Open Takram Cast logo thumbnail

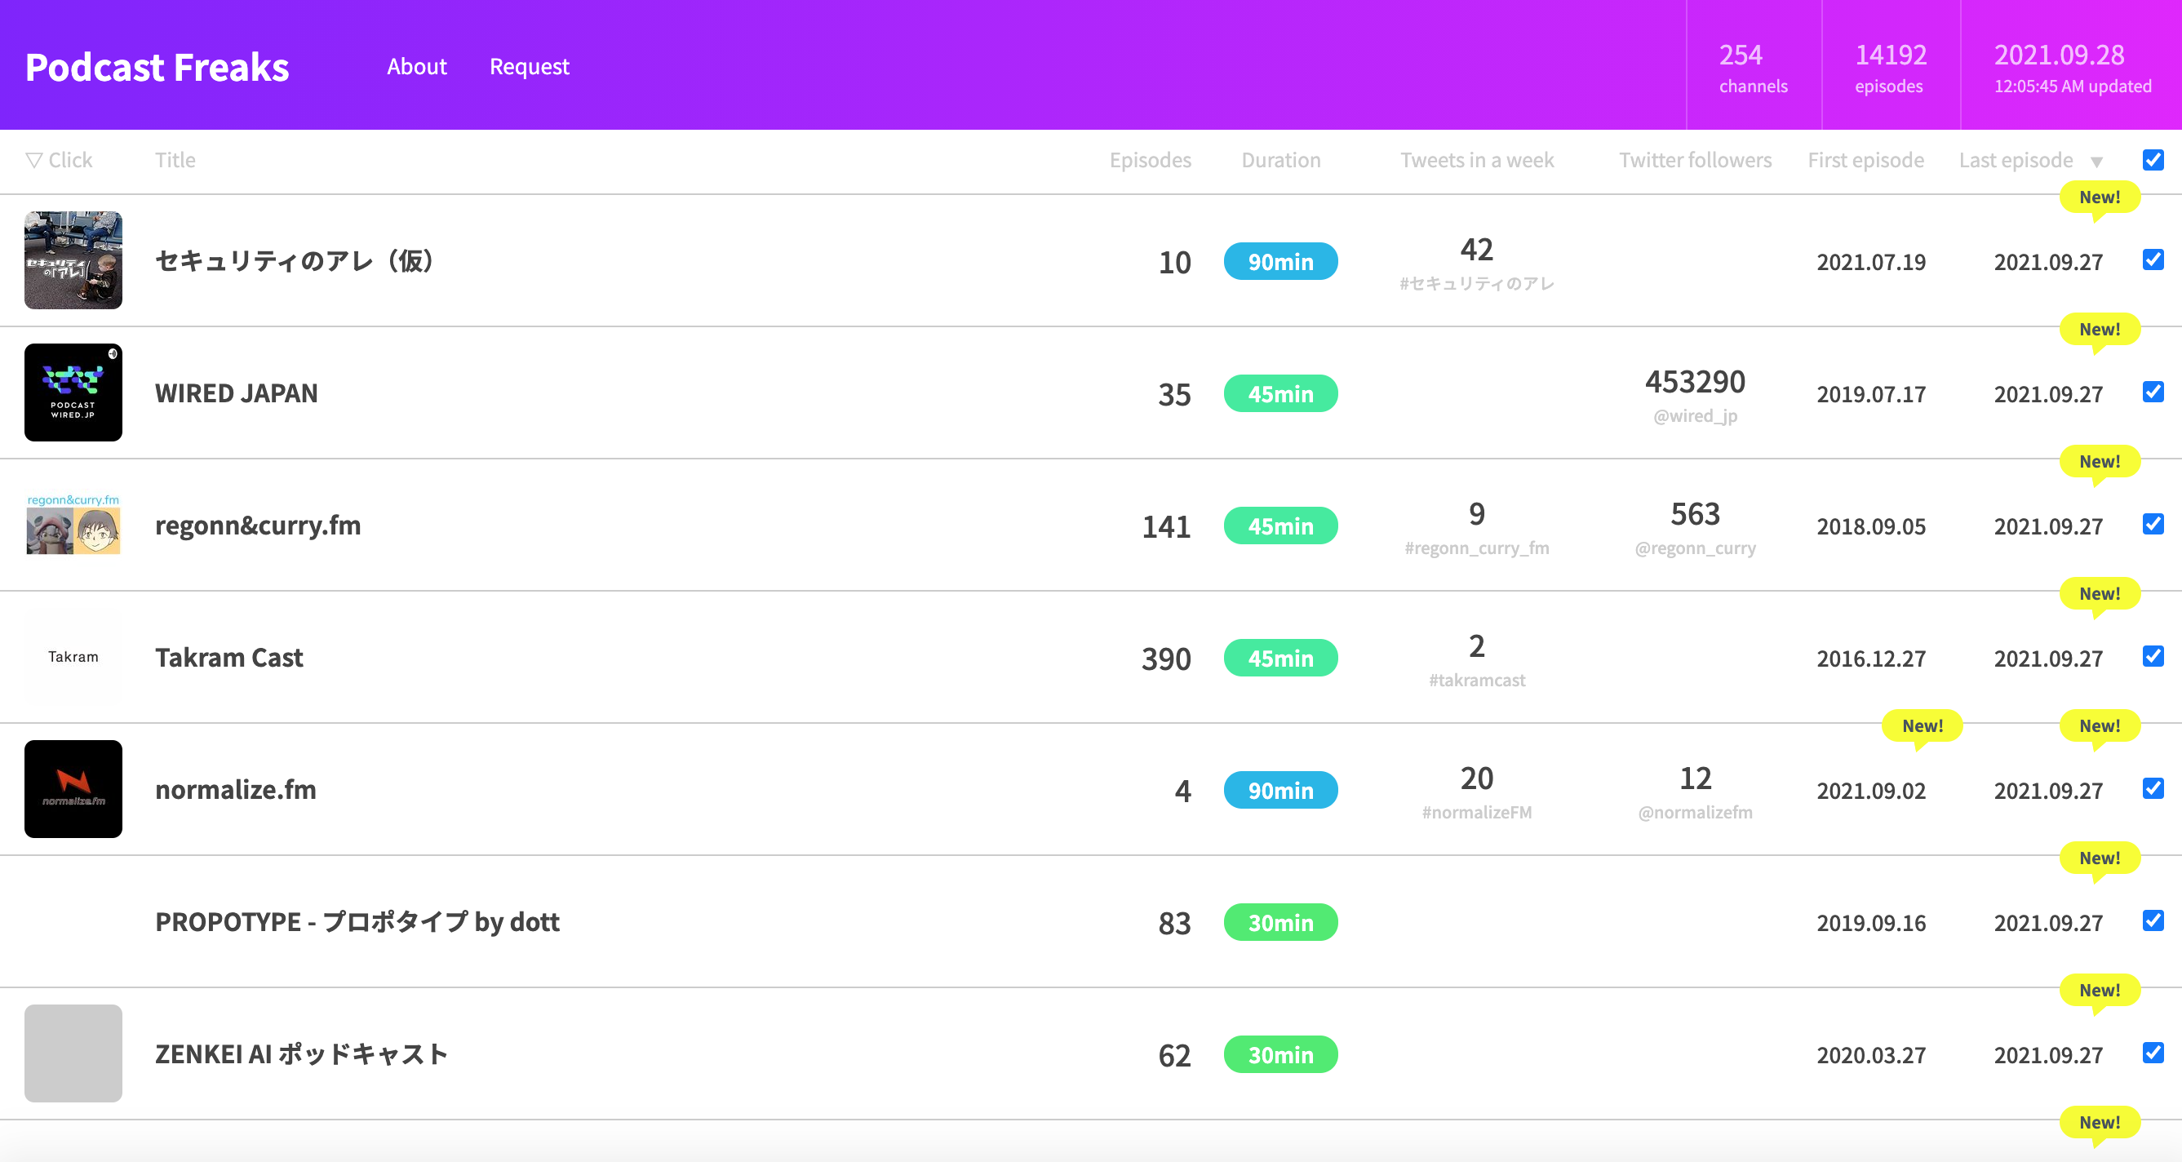(x=73, y=656)
